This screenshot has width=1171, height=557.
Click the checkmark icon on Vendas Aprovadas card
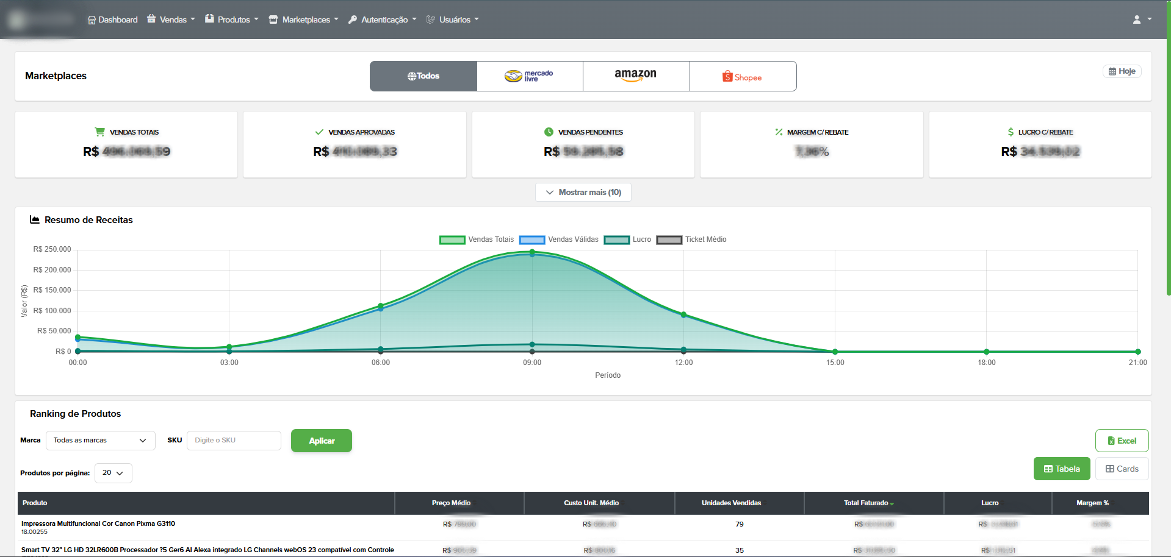(319, 131)
